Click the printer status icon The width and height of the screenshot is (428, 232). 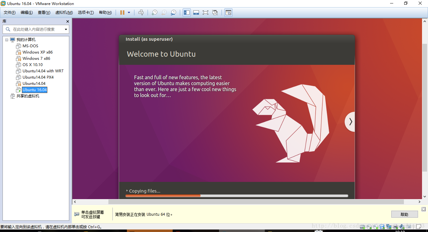(x=395, y=227)
